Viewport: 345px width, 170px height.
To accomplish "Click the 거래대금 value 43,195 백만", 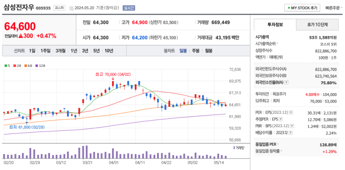I will (x=227, y=37).
